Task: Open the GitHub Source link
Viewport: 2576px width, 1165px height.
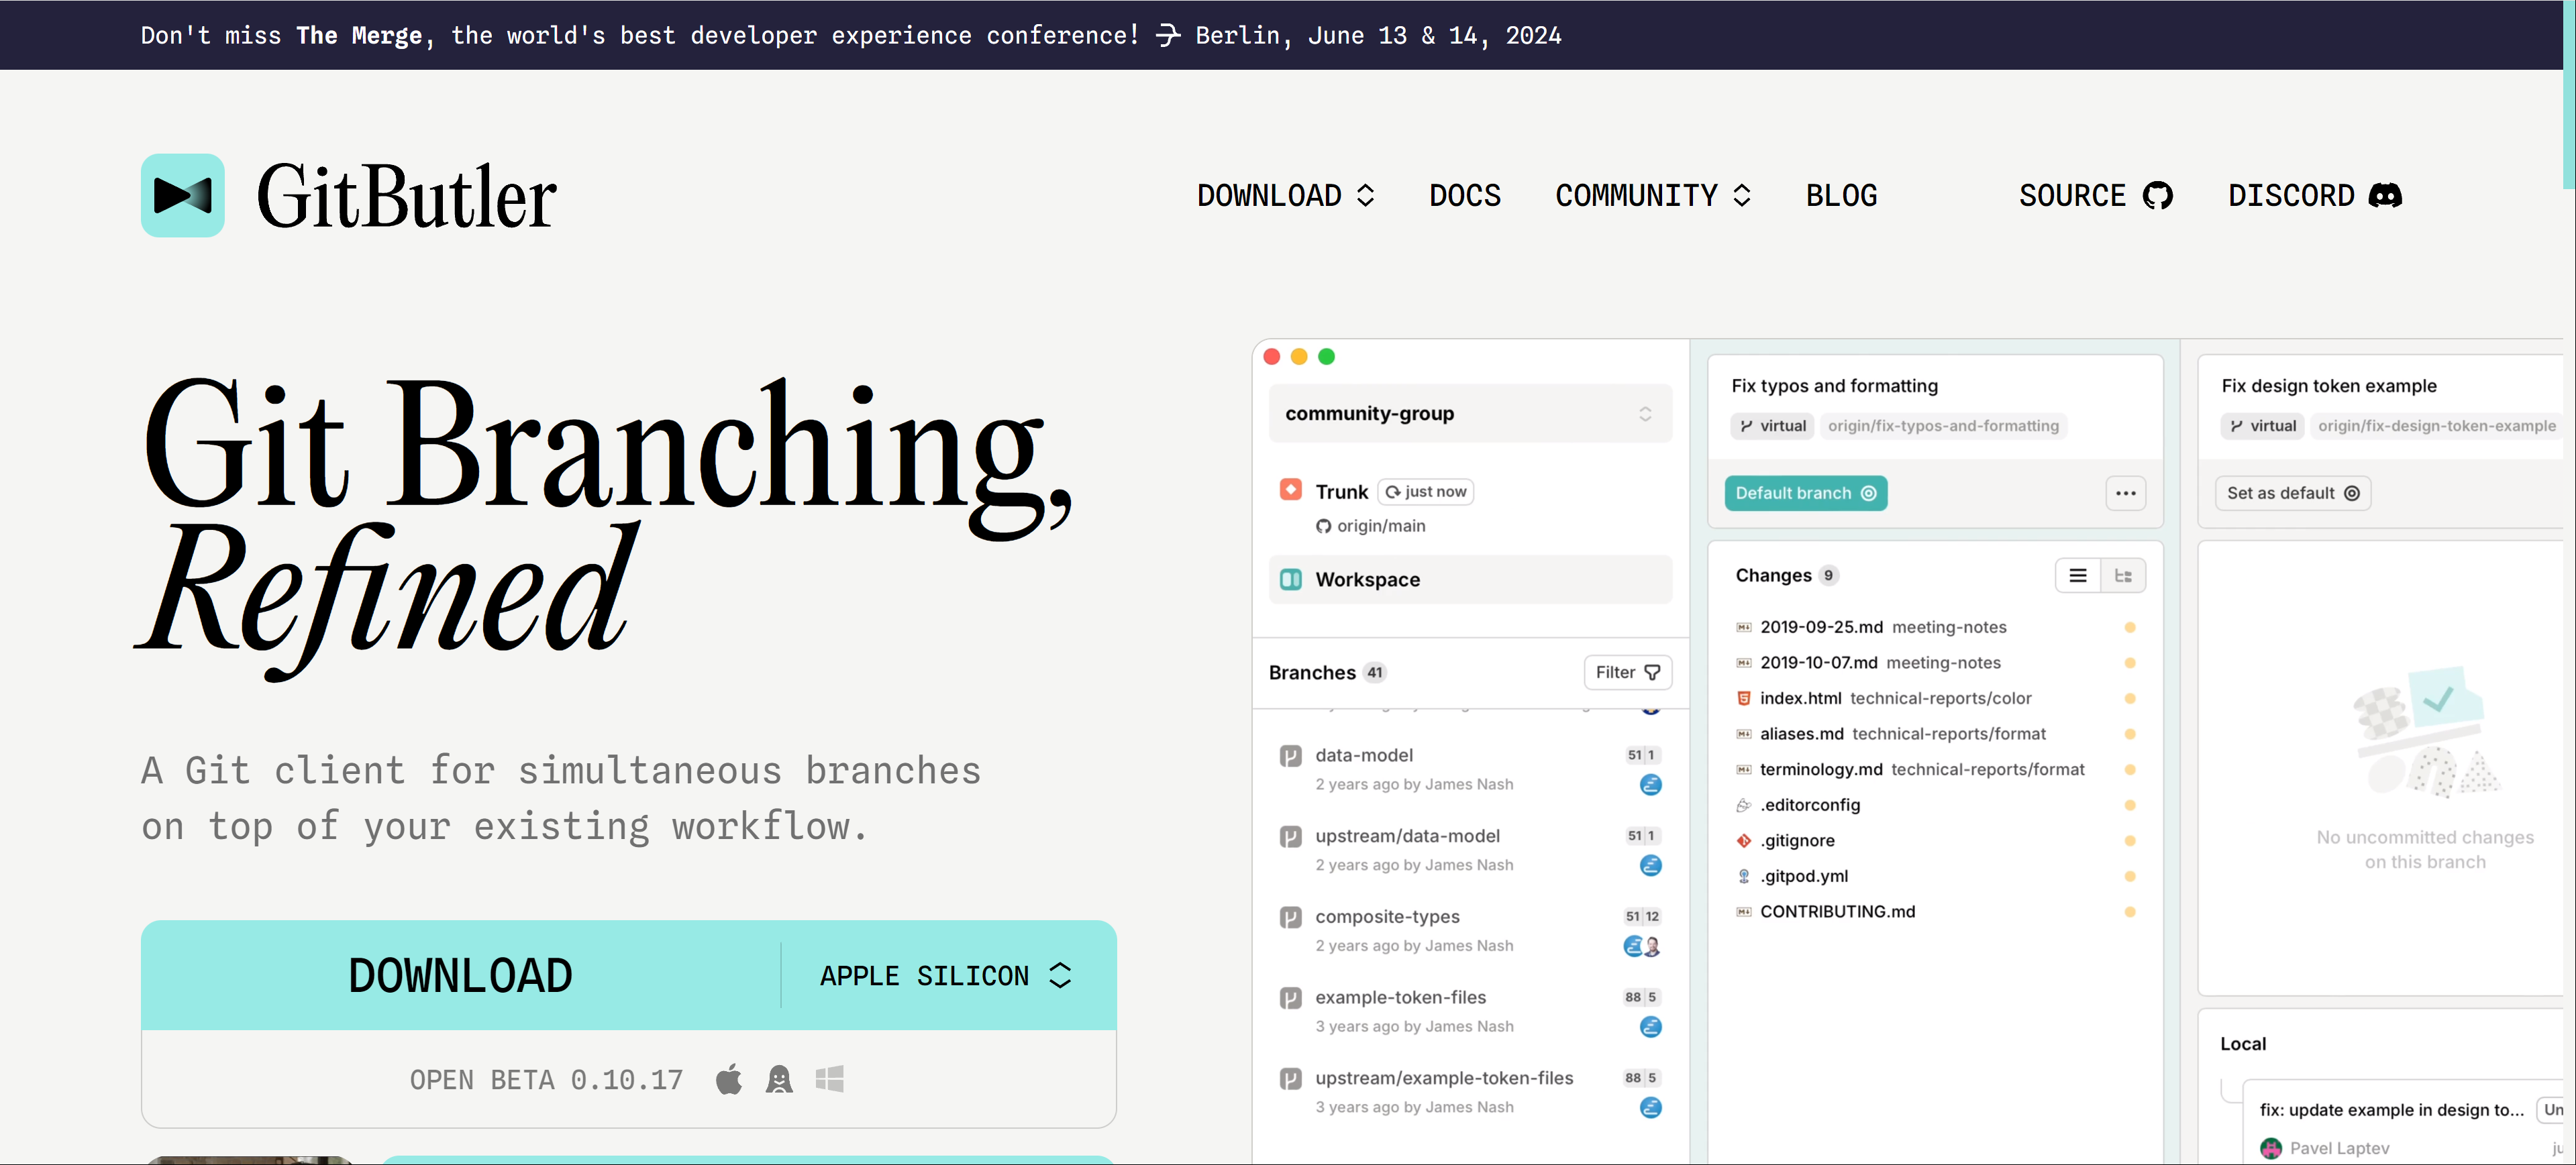Action: [2095, 195]
